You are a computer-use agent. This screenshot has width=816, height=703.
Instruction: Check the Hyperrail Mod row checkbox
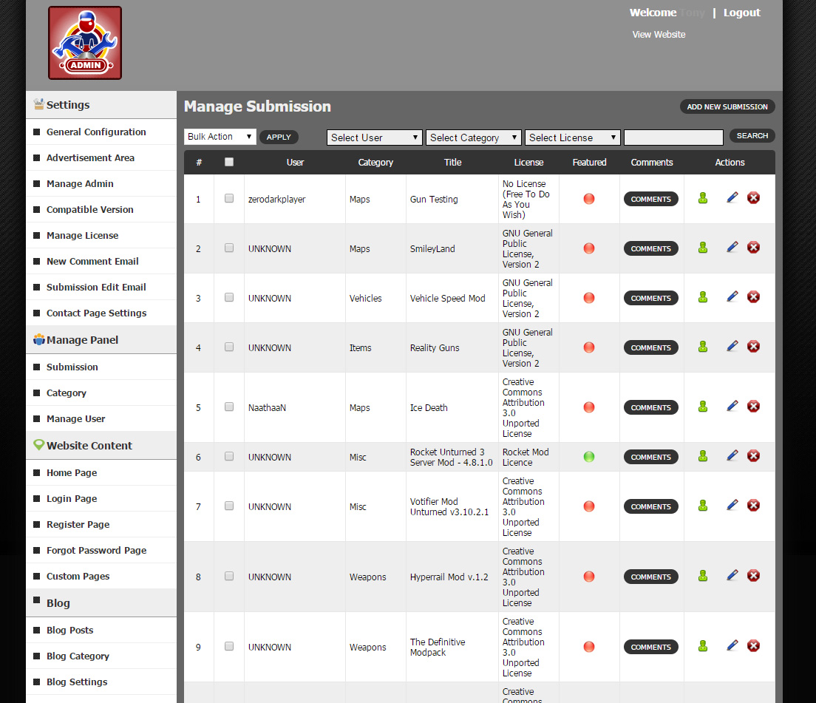(229, 576)
